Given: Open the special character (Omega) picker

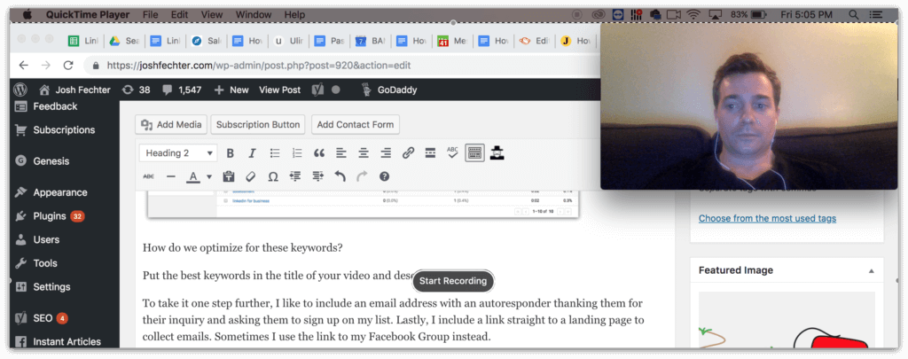Looking at the screenshot, I should pyautogui.click(x=273, y=176).
